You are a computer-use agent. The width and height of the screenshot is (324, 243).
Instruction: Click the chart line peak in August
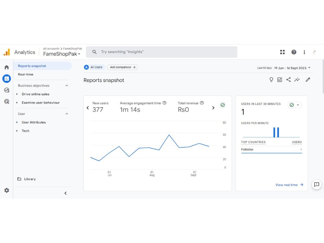[169, 135]
